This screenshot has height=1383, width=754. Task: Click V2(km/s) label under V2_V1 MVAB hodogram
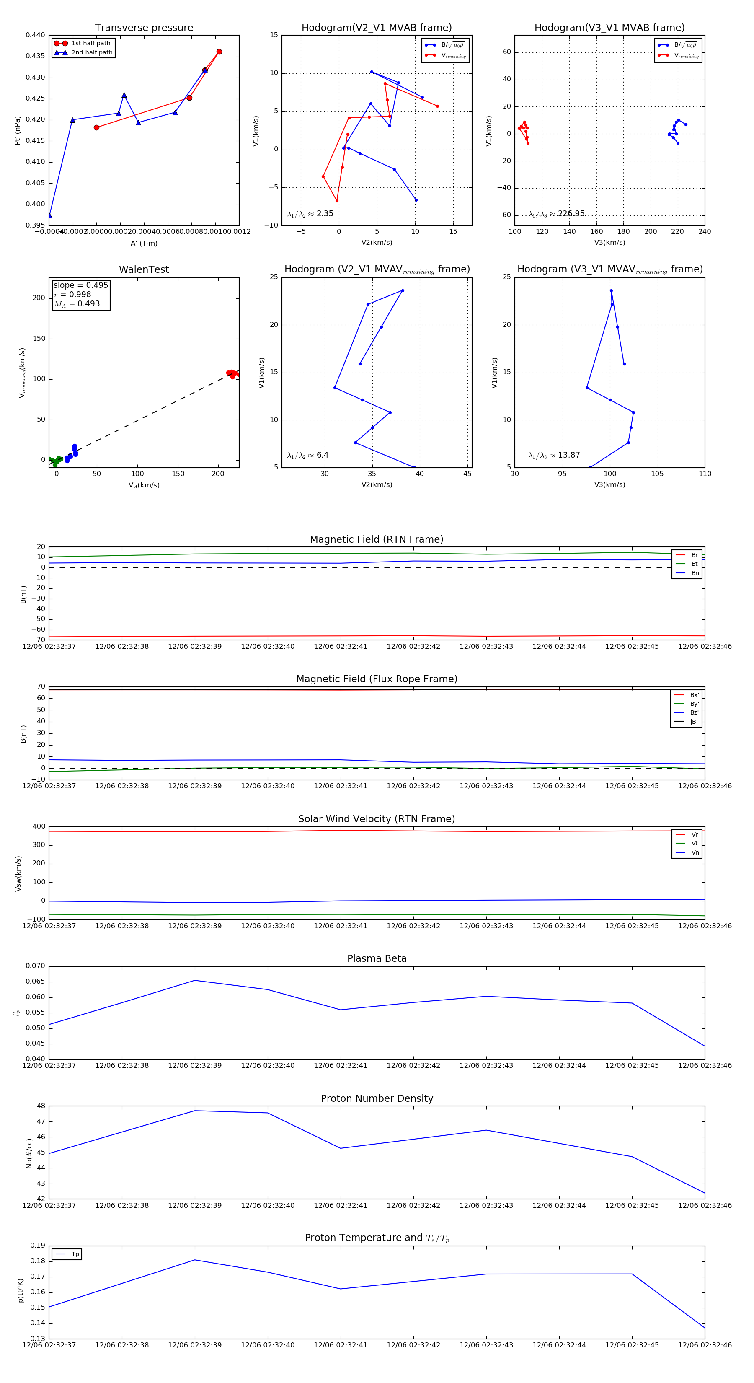377,243
